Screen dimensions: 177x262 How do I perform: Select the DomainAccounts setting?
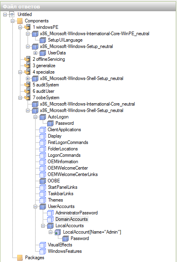click(72, 219)
